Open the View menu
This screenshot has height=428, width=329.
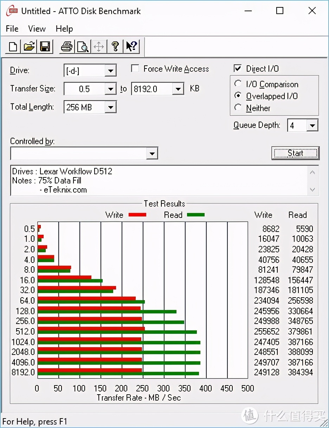pos(37,29)
